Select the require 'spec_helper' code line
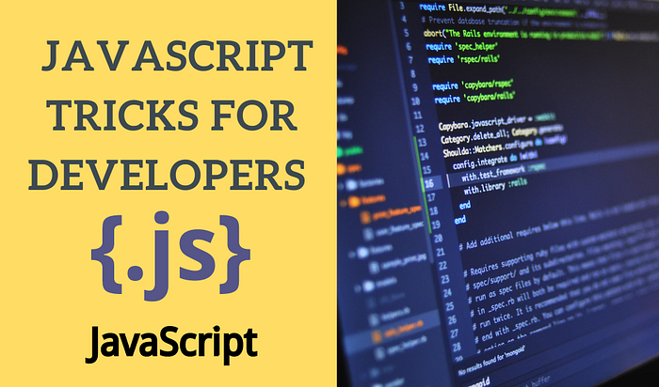The image size is (659, 387). click(x=462, y=46)
